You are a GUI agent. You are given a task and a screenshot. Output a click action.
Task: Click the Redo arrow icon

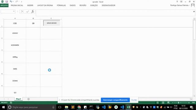tap(17, 2)
